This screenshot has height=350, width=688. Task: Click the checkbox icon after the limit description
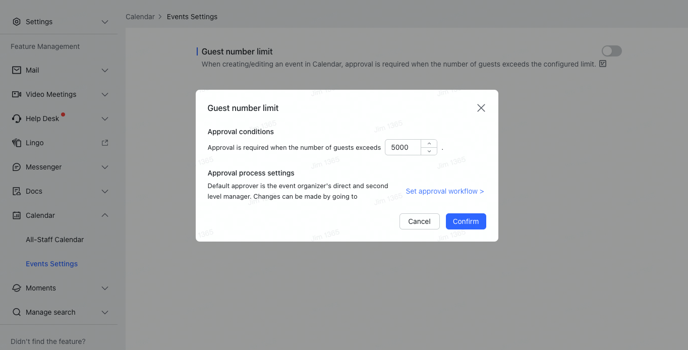click(x=603, y=64)
